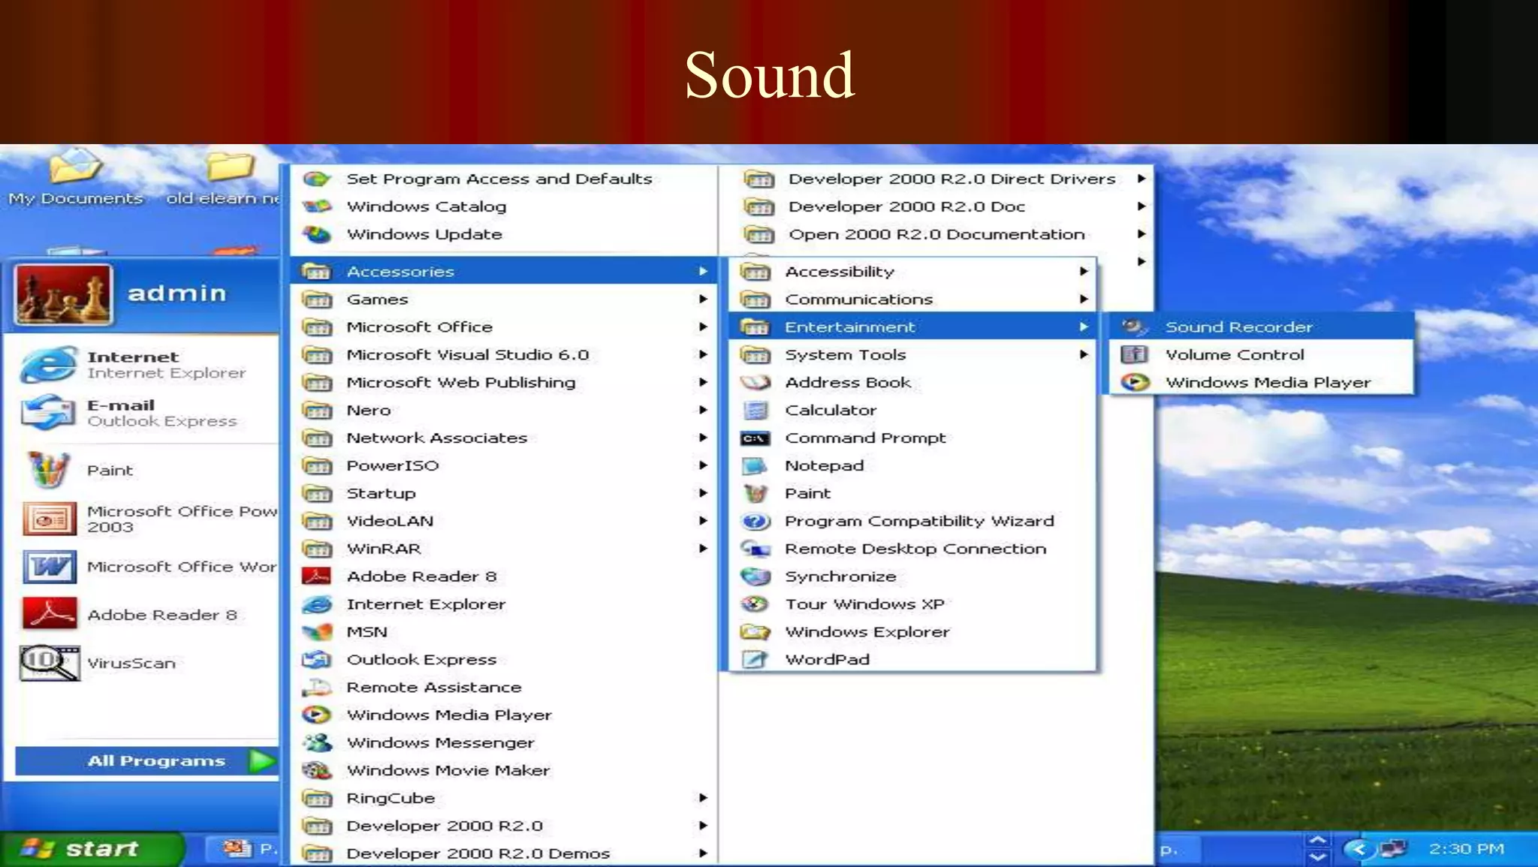The width and height of the screenshot is (1538, 867).
Task: Open Volume Control from Entertainment submenu
Action: (x=1234, y=354)
